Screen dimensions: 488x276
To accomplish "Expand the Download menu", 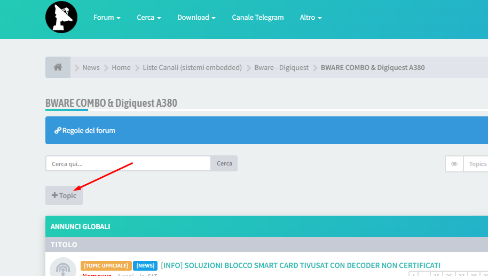I will tap(196, 18).
